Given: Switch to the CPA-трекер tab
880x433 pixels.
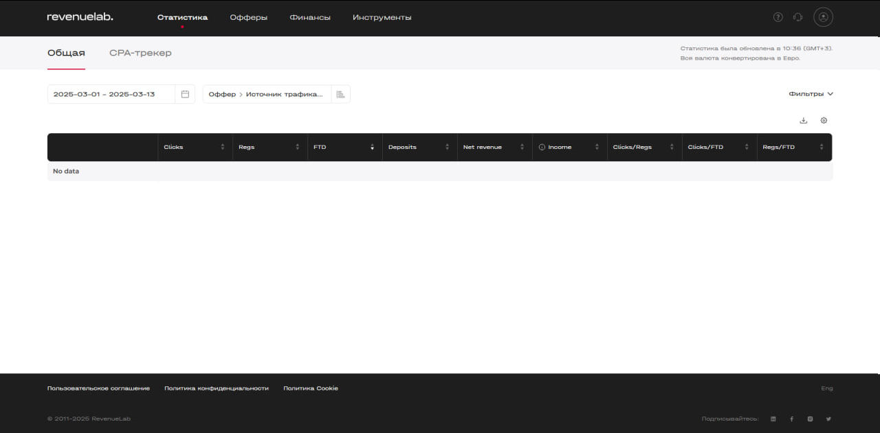Looking at the screenshot, I should (140, 53).
